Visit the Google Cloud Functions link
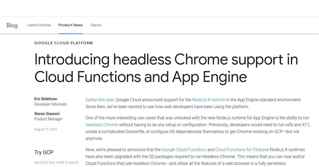Viewport: 319px width, 167px height. point(184,150)
